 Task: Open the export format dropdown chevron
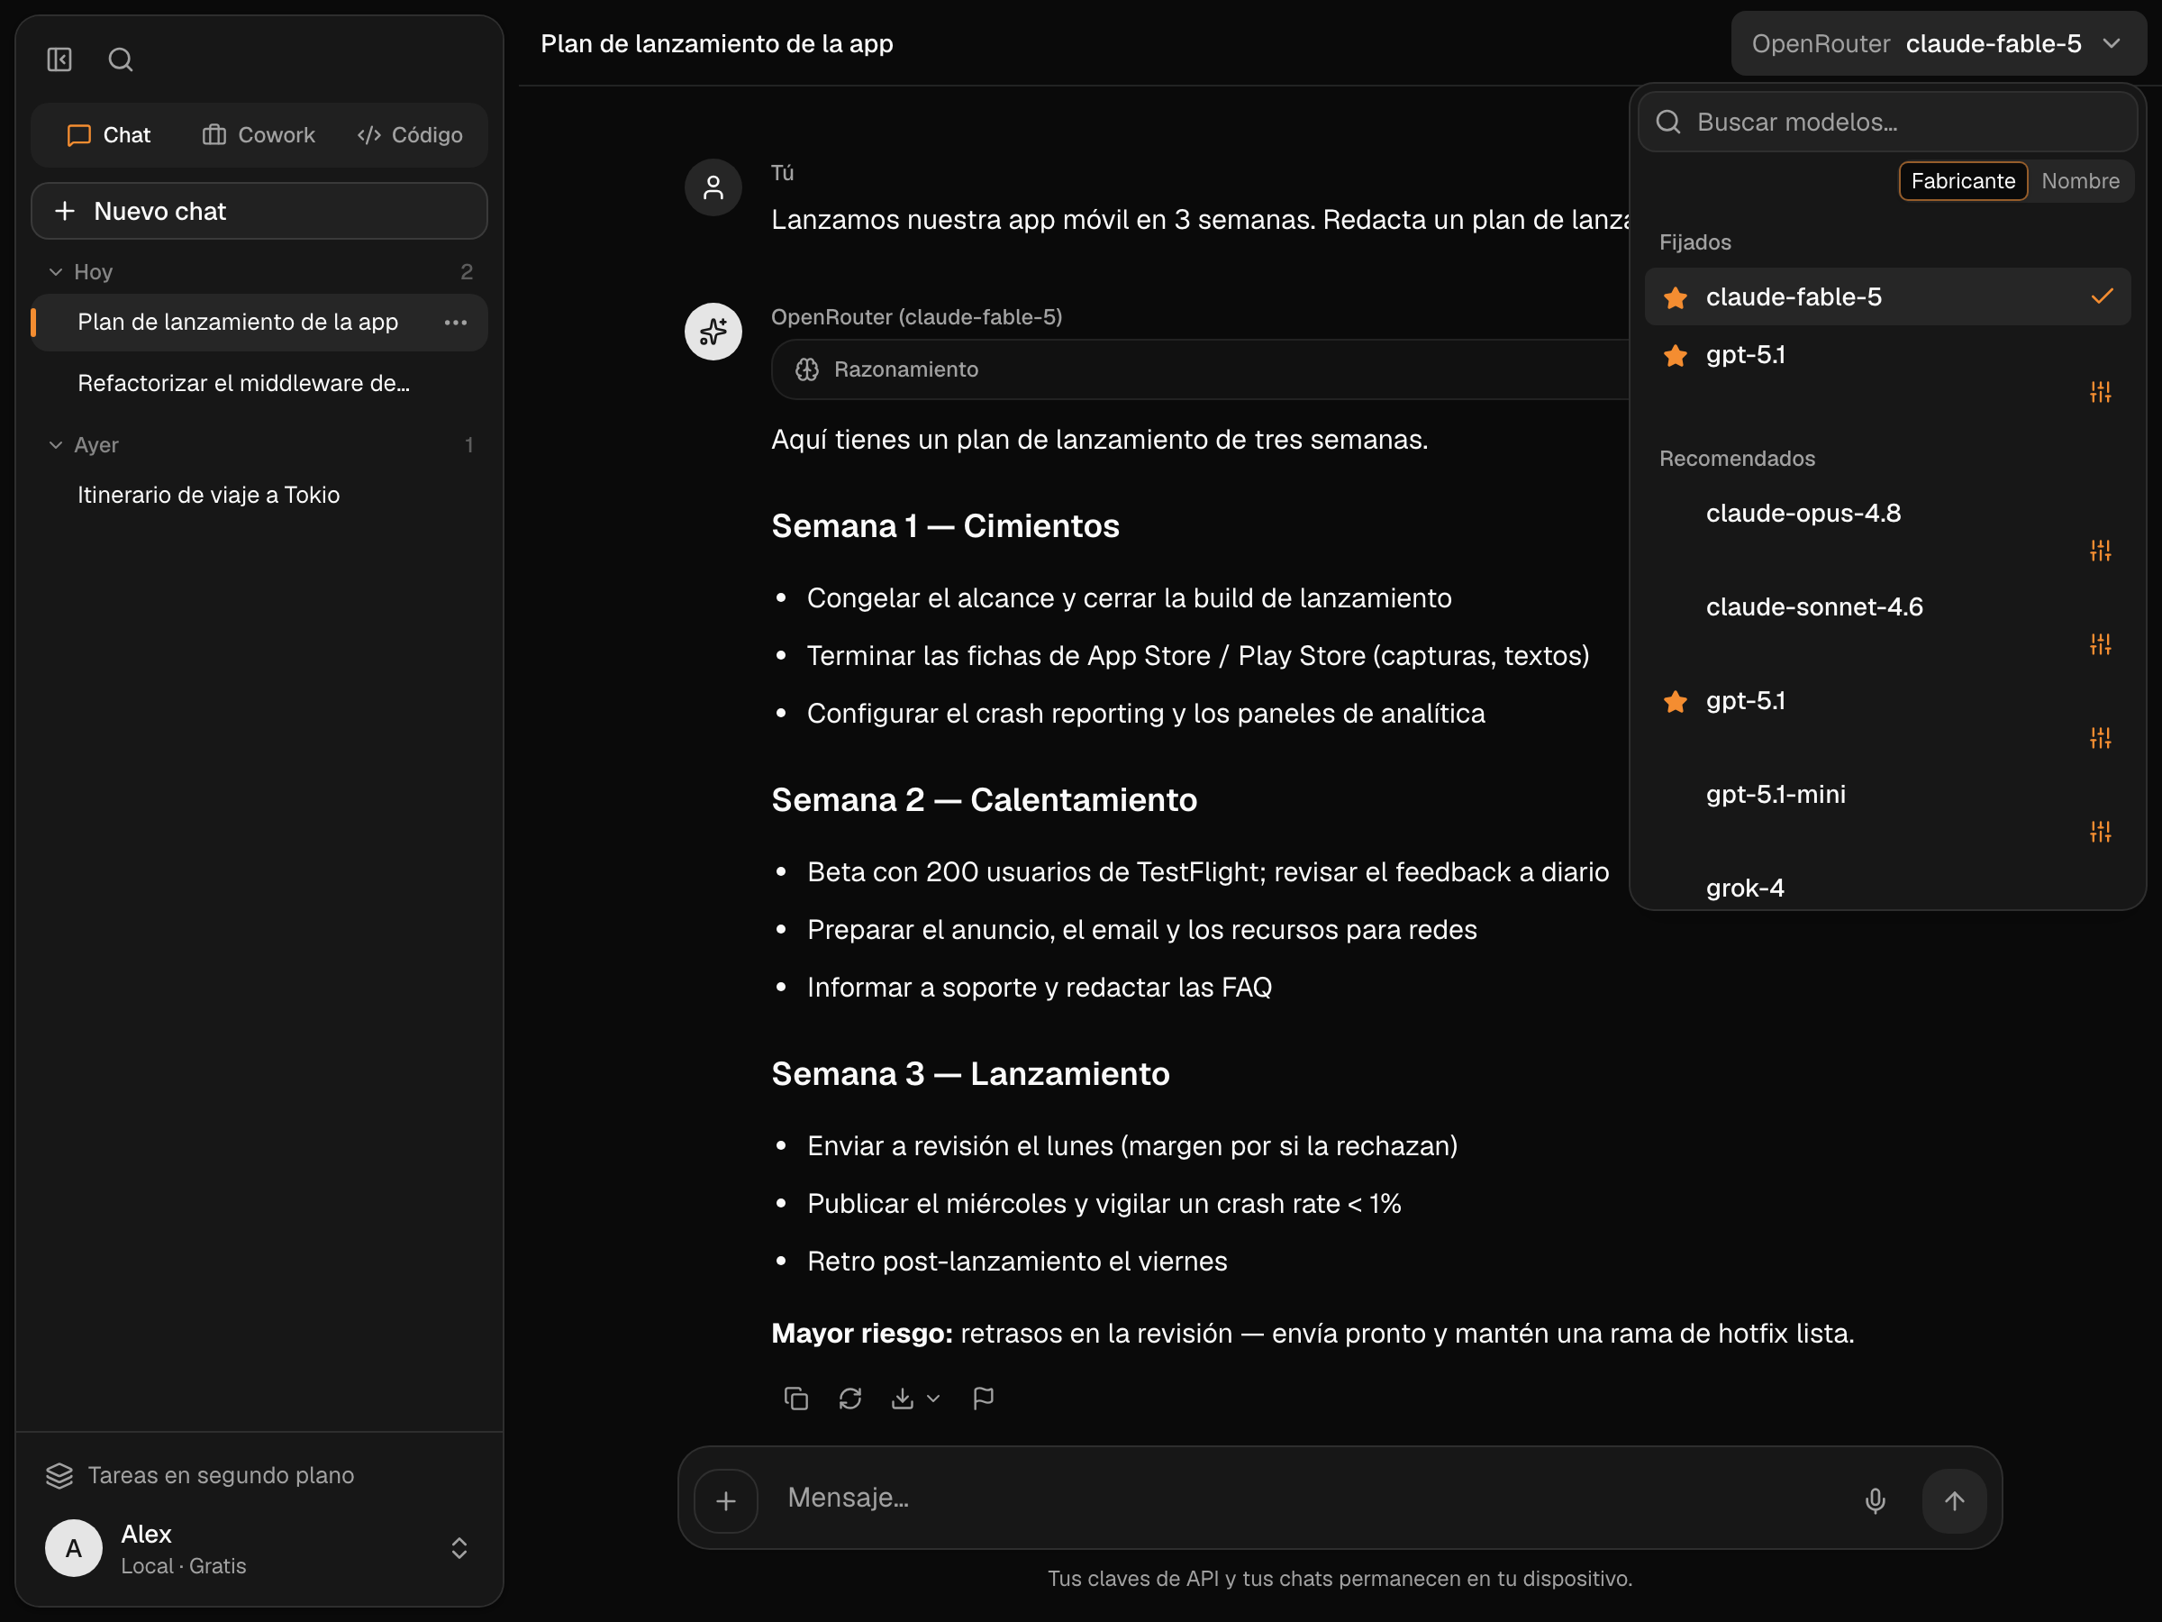pyautogui.click(x=933, y=1399)
